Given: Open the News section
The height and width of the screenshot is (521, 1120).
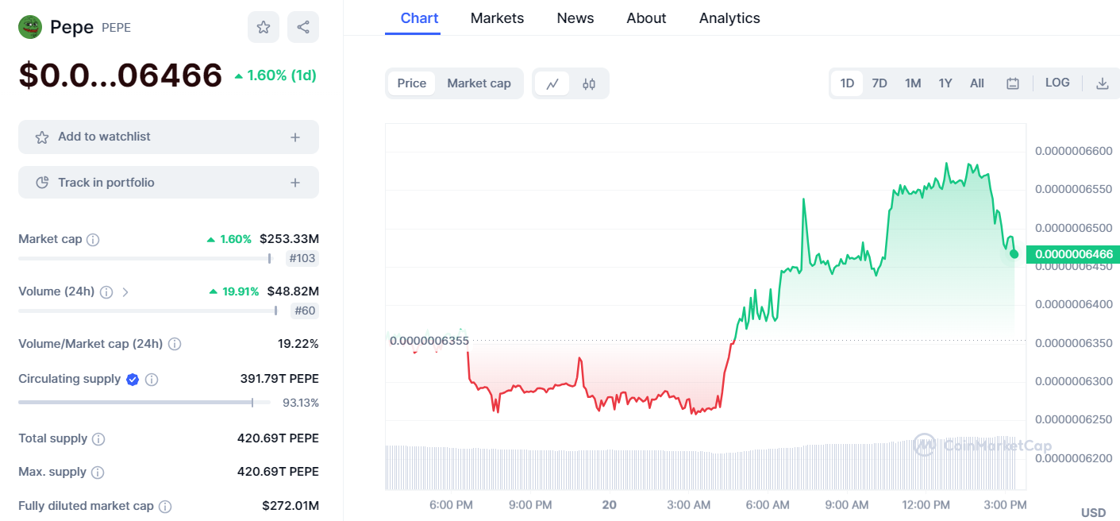Looking at the screenshot, I should [575, 17].
